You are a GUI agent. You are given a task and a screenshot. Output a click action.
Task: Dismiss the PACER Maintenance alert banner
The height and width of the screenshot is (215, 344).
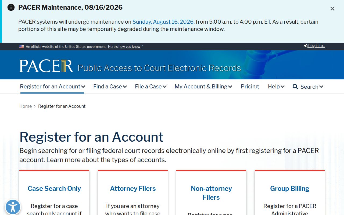[x=332, y=9]
